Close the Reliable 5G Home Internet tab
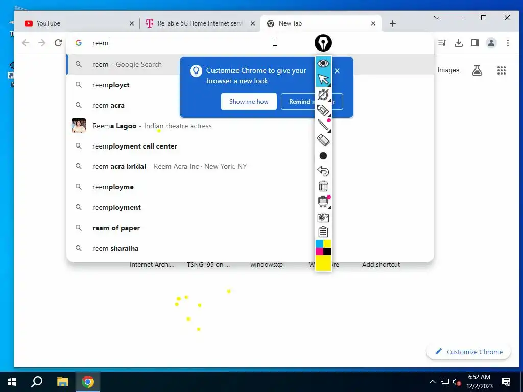 tap(252, 23)
